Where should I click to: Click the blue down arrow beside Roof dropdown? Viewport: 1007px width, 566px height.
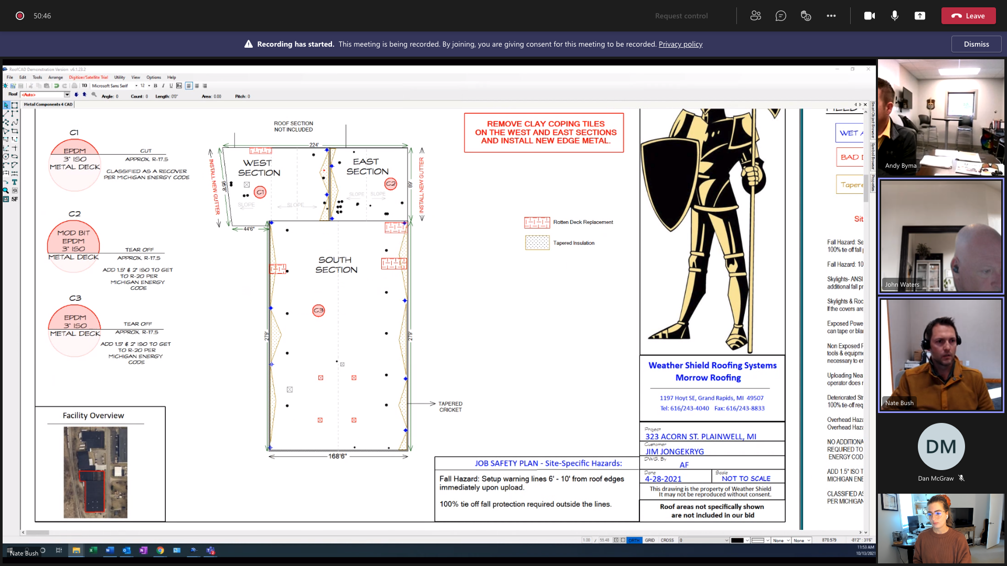[x=76, y=95]
